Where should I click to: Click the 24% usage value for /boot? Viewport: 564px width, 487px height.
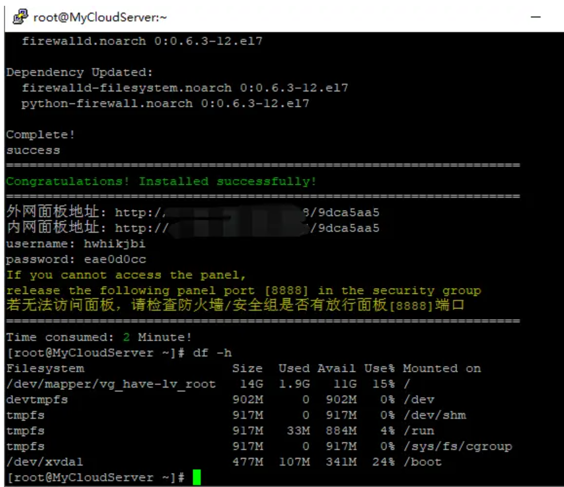click(x=383, y=462)
